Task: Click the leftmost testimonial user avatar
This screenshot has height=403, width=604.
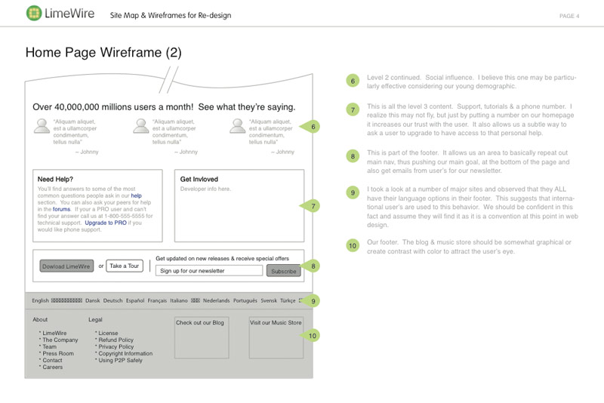Action: point(42,126)
